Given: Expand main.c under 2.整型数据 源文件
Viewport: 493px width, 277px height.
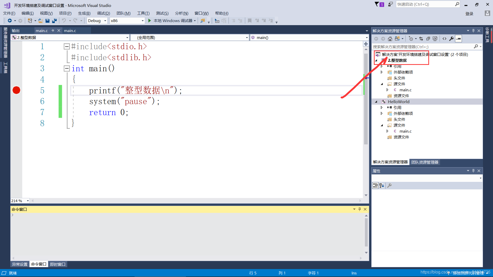Looking at the screenshot, I should [387, 90].
